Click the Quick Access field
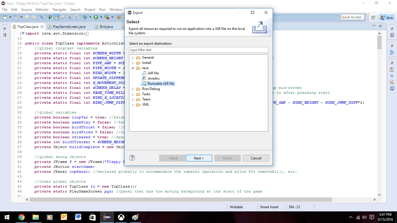This screenshot has height=223, width=397. [x=352, y=17]
